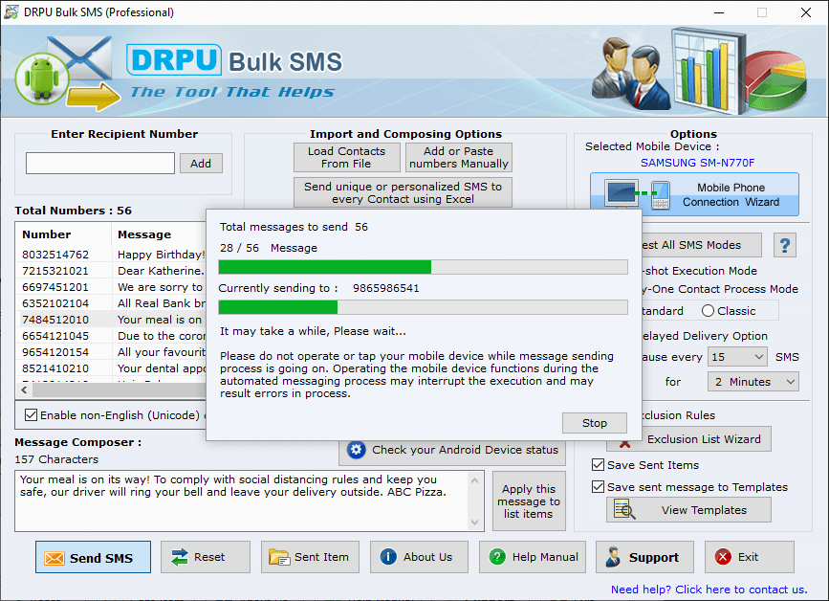The height and width of the screenshot is (601, 829).
Task: Click message composer scroll down arrow
Action: tap(474, 523)
